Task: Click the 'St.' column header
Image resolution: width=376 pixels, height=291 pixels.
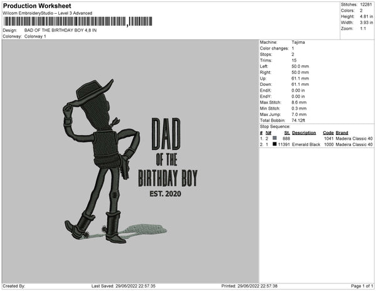Action: point(287,133)
